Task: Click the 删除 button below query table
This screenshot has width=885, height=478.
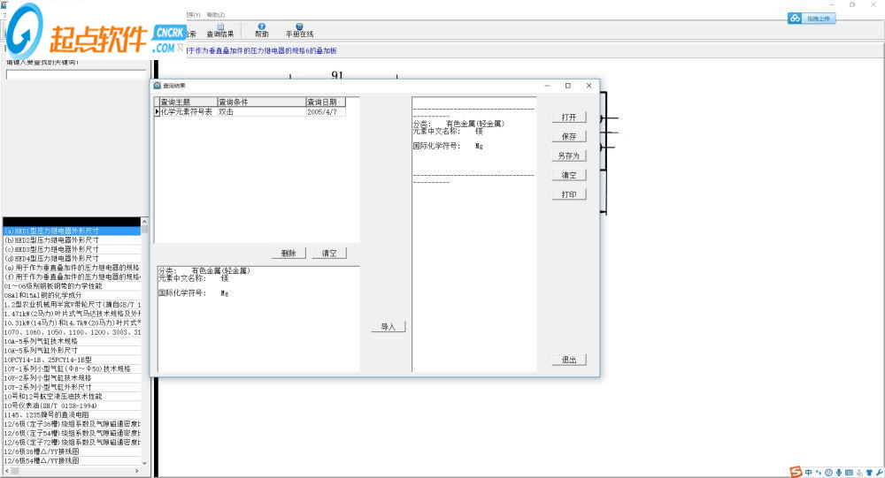Action: click(x=289, y=253)
